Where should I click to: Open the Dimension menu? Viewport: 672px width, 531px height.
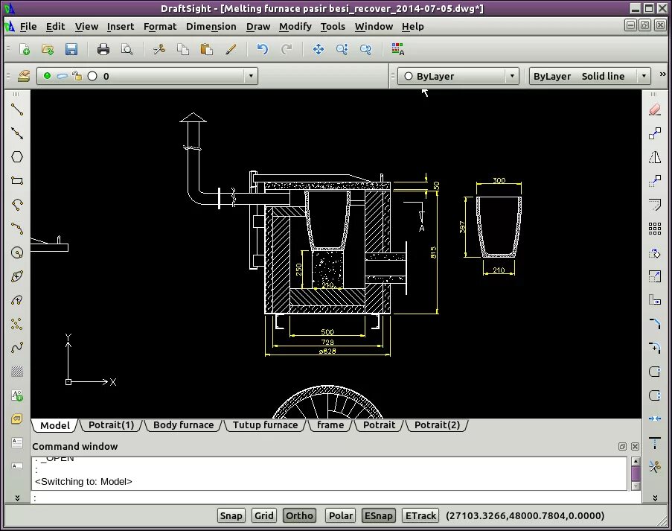[x=211, y=27]
